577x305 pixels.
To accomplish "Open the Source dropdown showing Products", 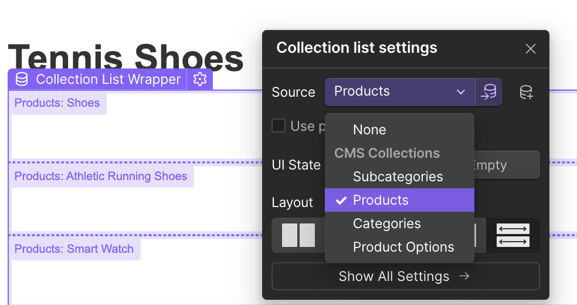I will pos(399,92).
